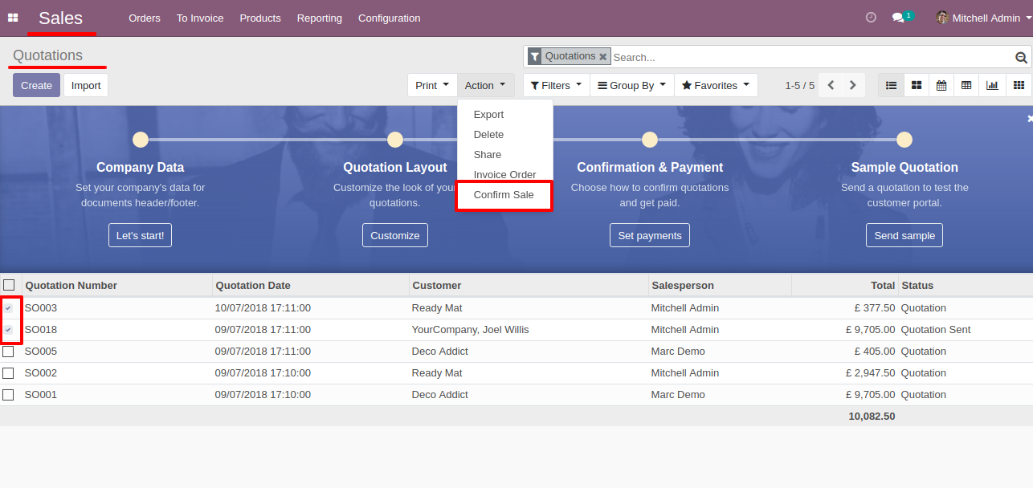Uncheck the SO003 row checkbox

point(8,308)
